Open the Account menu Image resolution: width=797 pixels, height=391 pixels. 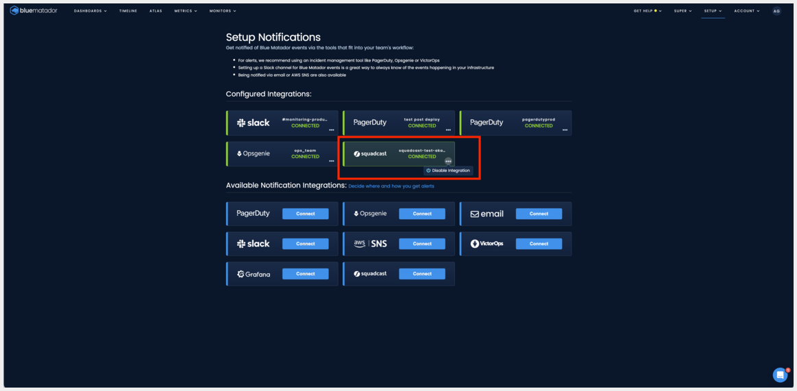(x=747, y=11)
